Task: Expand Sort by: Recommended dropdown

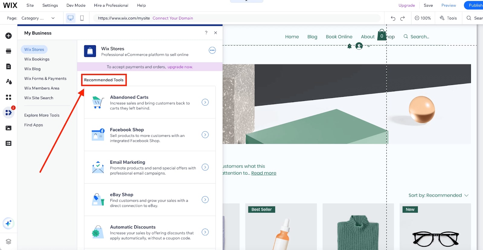Action: coord(439,195)
